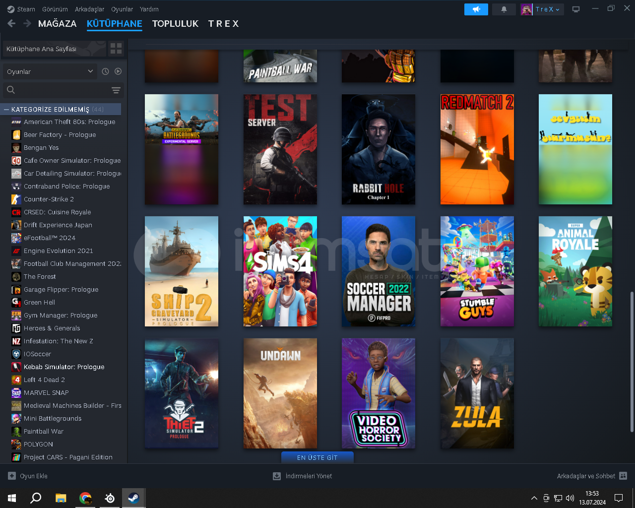The width and height of the screenshot is (635, 508).
Task: Click the Left 4 Dead 2 icon
Action: point(16,380)
